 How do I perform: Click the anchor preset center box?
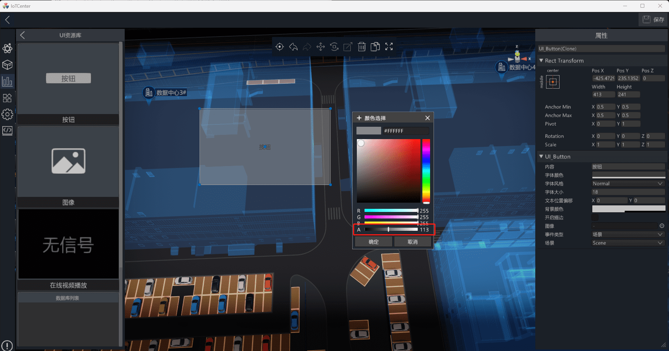click(x=553, y=82)
